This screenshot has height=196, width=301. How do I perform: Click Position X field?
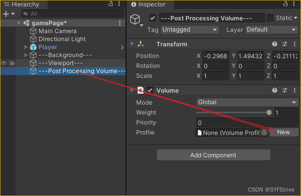[x=216, y=56]
